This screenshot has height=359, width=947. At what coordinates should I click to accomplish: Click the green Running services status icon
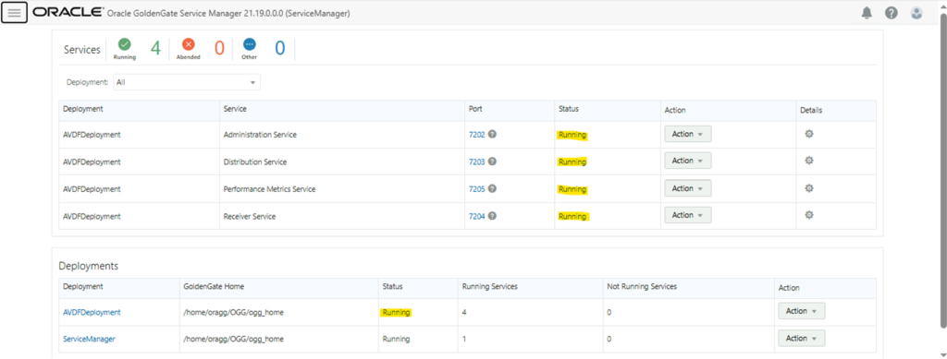pyautogui.click(x=125, y=44)
